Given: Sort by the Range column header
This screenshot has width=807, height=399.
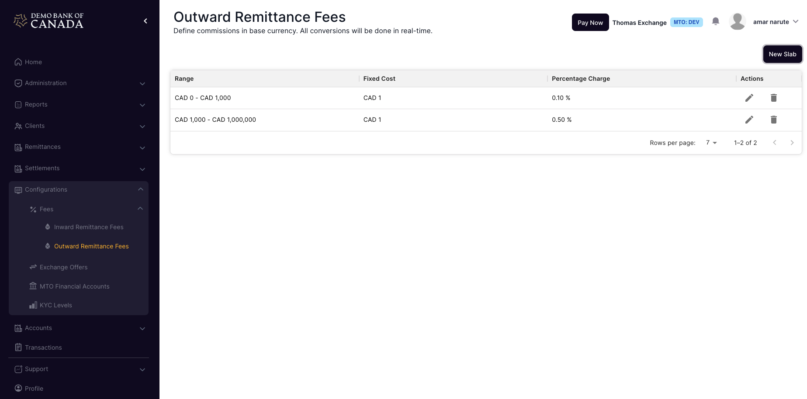Looking at the screenshot, I should [x=184, y=79].
